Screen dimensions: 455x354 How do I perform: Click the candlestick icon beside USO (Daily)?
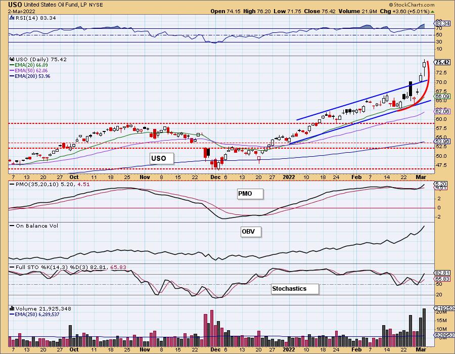tap(12, 59)
